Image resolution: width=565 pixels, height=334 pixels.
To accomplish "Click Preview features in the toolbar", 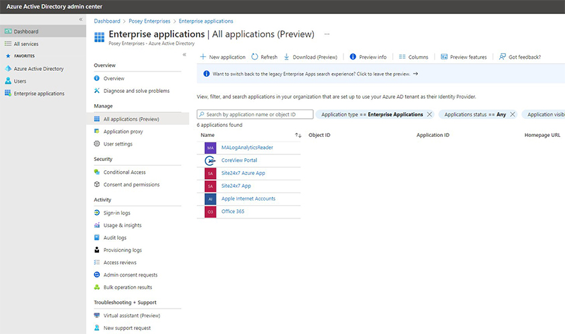I will (463, 57).
